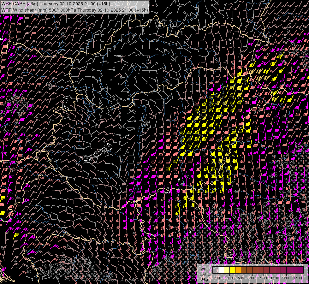The height and width of the screenshot is (284, 309).
Task: Click the white swatch in the CAPE legend
Action: pyautogui.click(x=221, y=270)
